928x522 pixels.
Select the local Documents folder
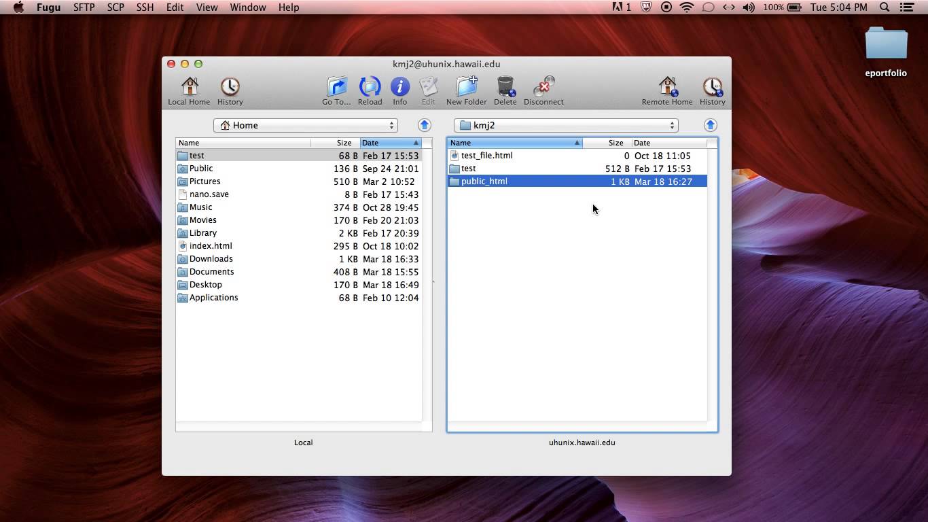tap(299, 272)
